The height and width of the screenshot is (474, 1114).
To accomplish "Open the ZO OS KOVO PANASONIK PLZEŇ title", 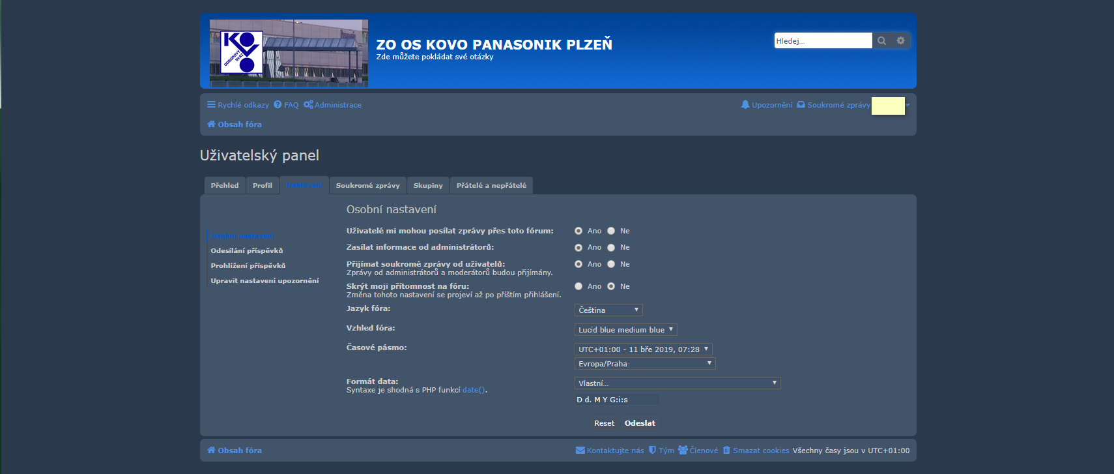I will click(x=494, y=44).
